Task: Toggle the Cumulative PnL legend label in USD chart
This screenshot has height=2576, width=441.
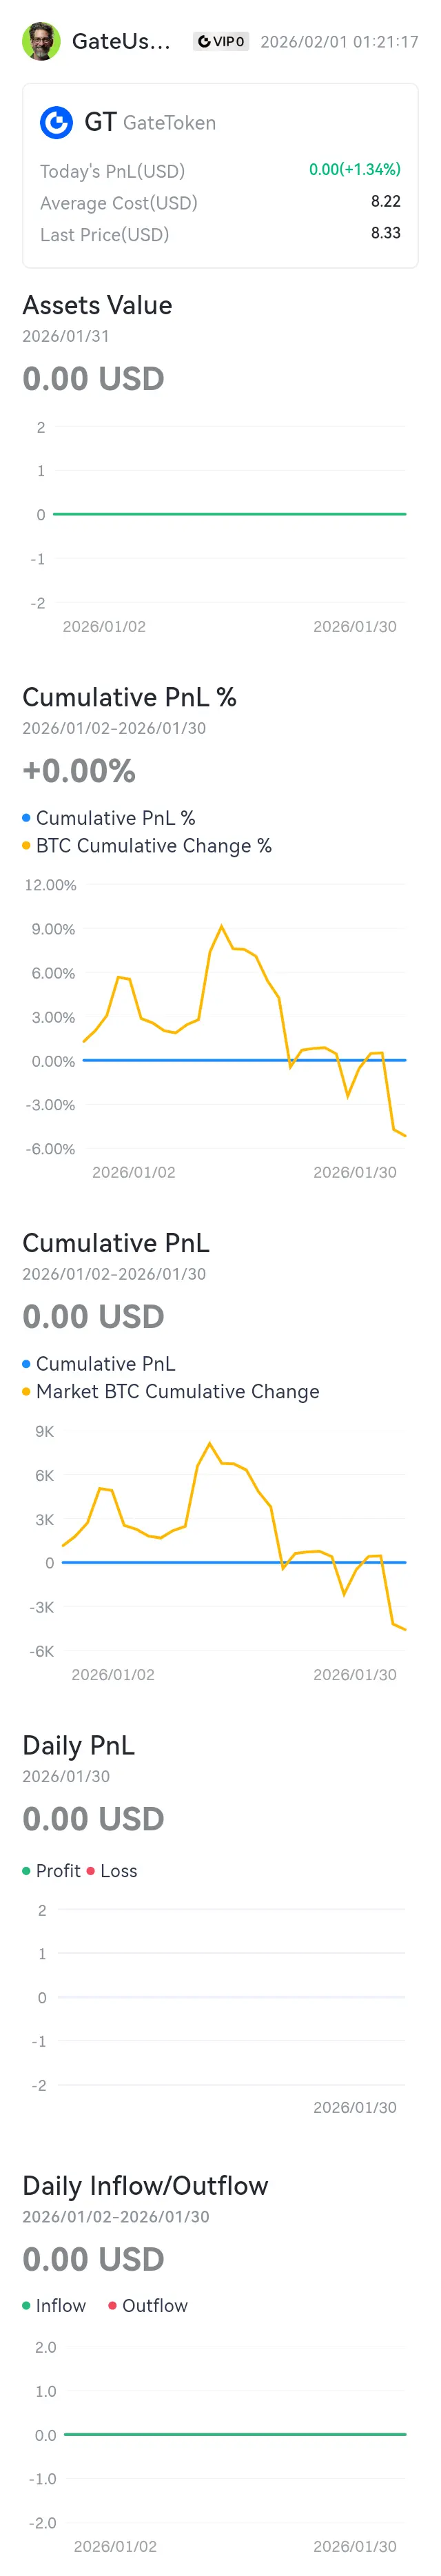Action: tap(105, 1363)
